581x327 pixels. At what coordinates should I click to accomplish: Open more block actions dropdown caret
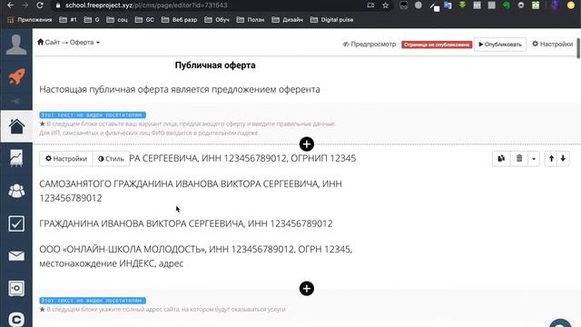pyautogui.click(x=534, y=159)
